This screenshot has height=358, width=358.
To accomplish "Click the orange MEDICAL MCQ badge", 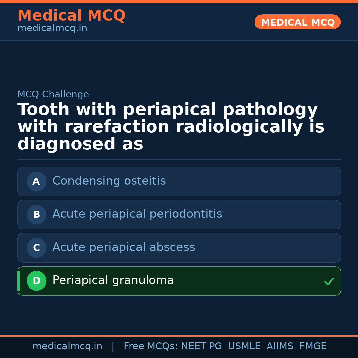I will point(297,22).
